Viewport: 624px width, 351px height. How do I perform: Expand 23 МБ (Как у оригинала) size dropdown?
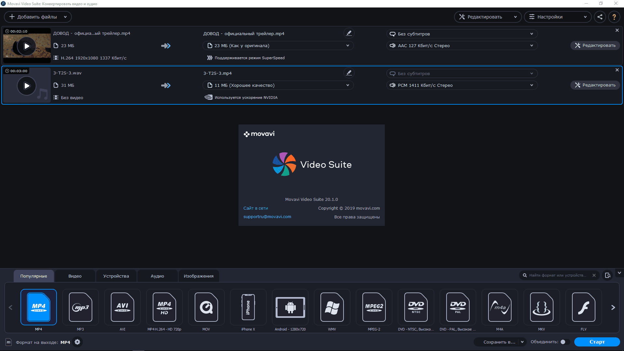coord(278,45)
